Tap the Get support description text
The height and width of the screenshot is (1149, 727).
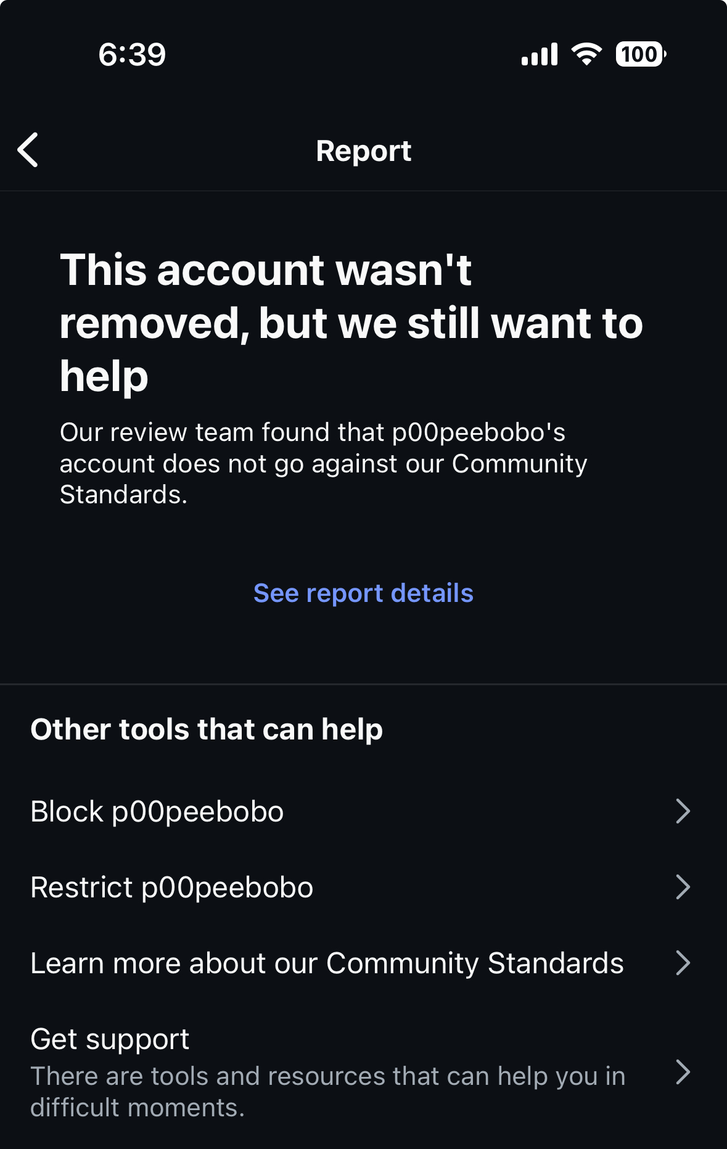(327, 1092)
